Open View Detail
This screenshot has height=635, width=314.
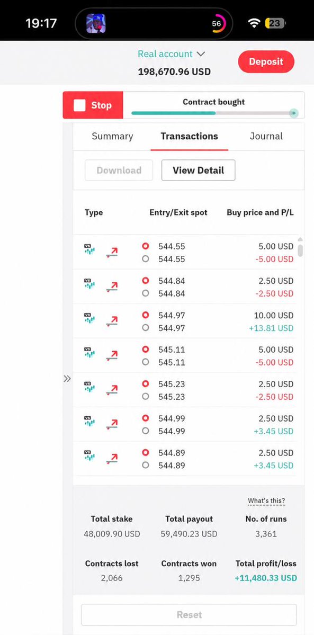coord(198,170)
